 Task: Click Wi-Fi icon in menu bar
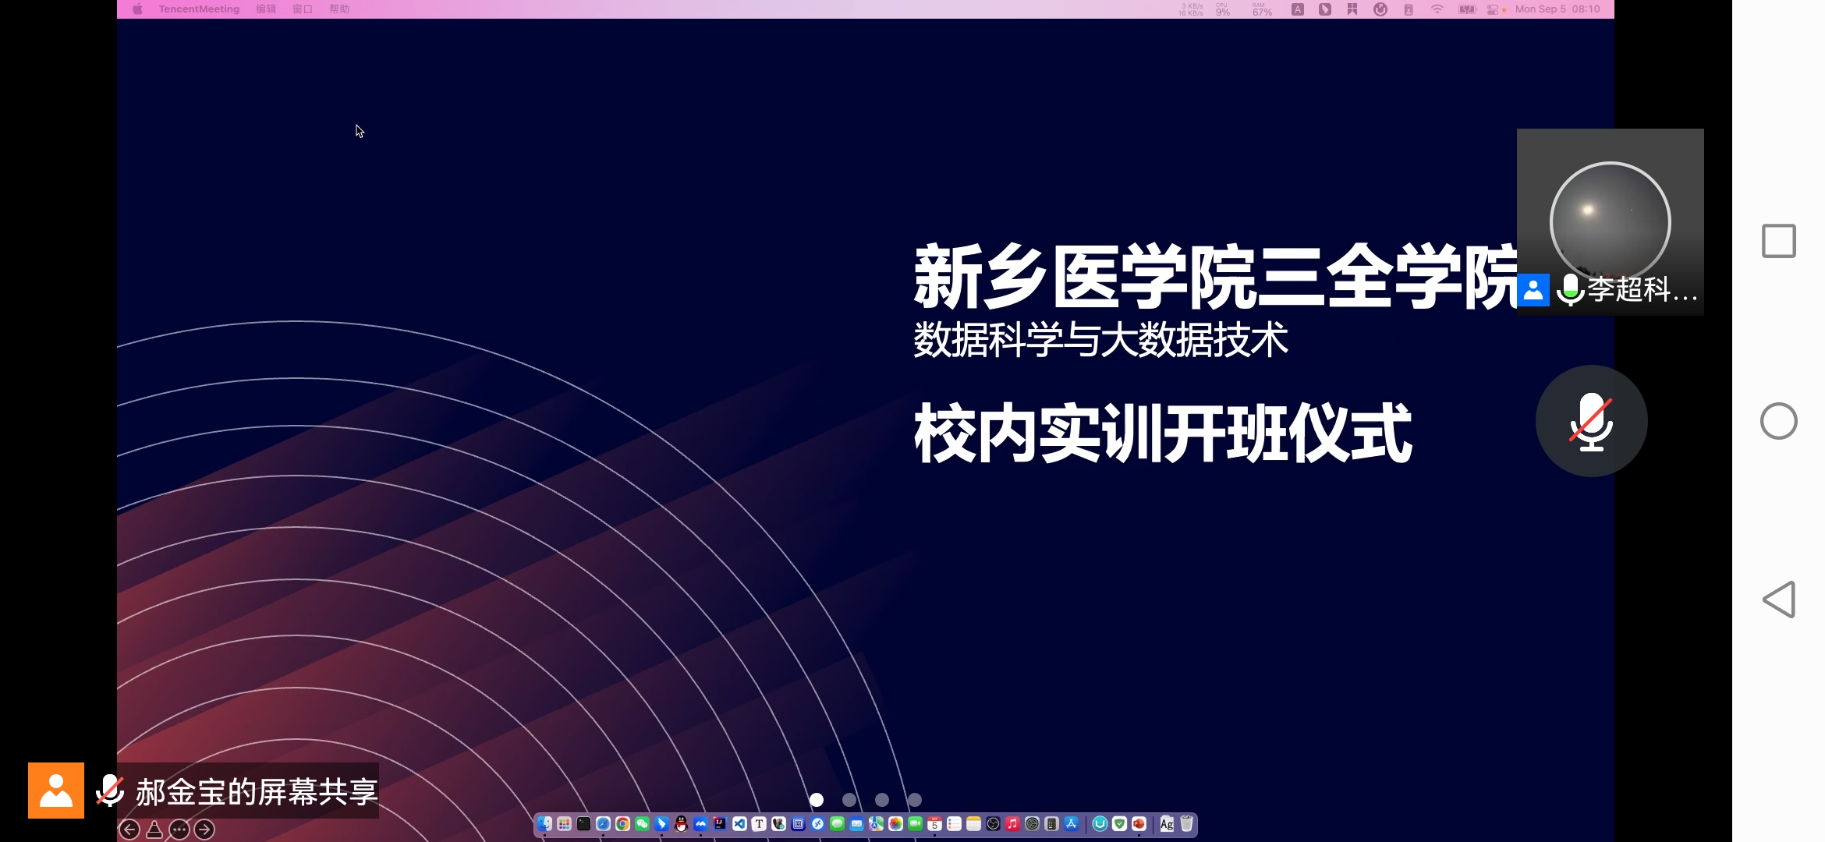coord(1437,9)
